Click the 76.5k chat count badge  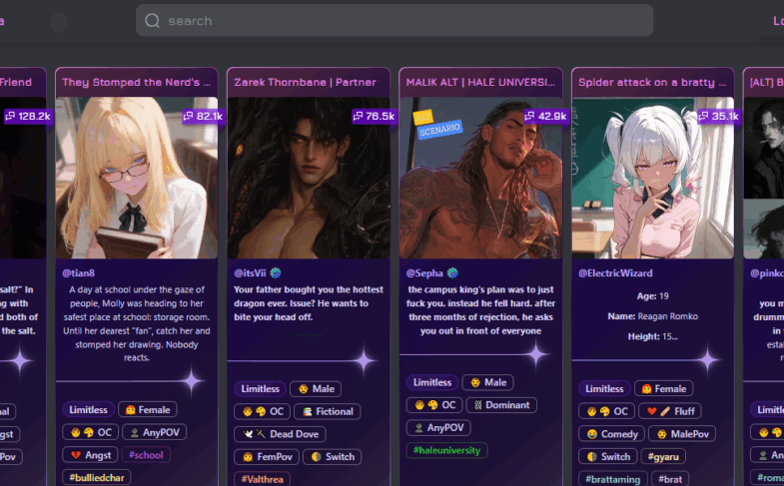click(375, 117)
